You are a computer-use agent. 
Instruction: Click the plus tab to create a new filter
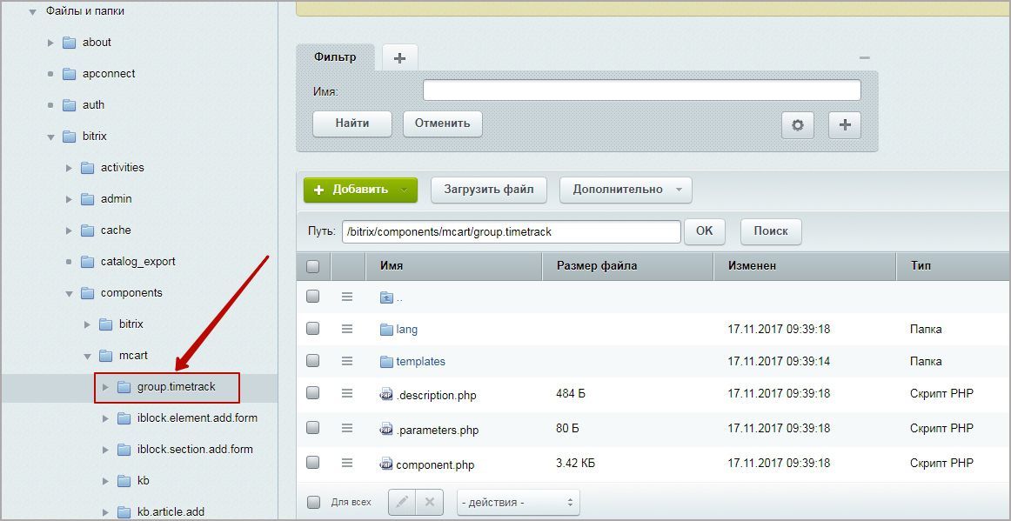tap(398, 57)
